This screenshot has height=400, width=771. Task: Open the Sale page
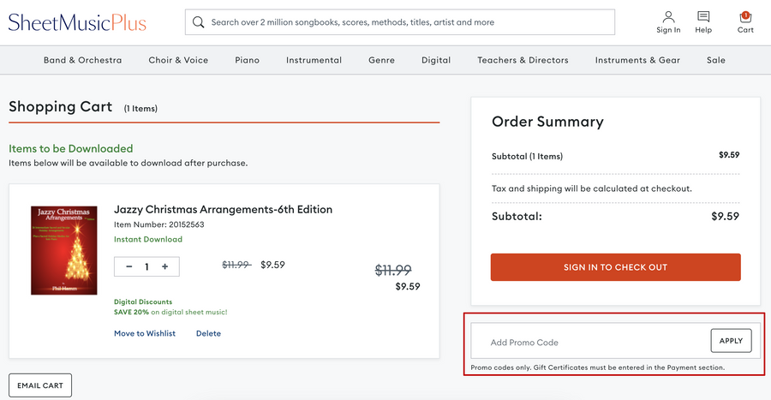(x=716, y=60)
